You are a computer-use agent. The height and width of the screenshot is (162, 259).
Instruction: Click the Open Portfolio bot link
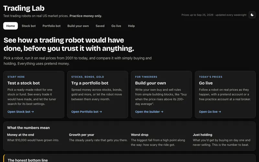coord(86,112)
